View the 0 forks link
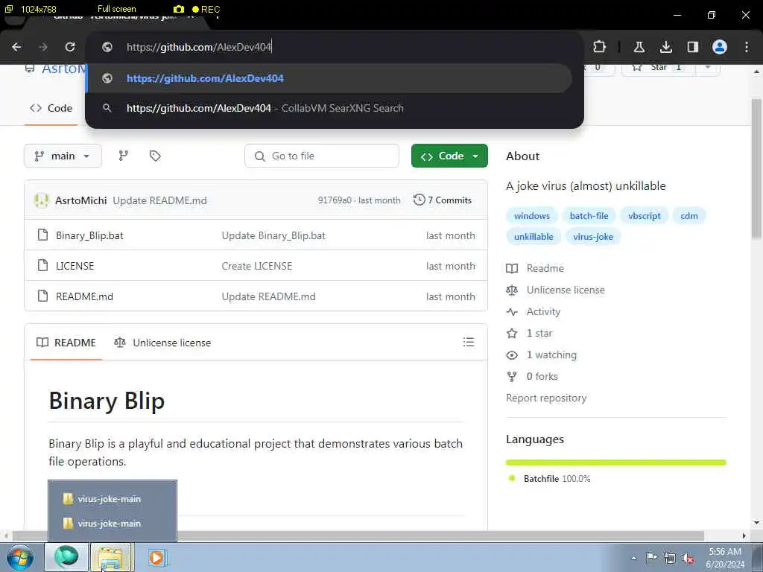The height and width of the screenshot is (572, 763). pyautogui.click(x=532, y=376)
